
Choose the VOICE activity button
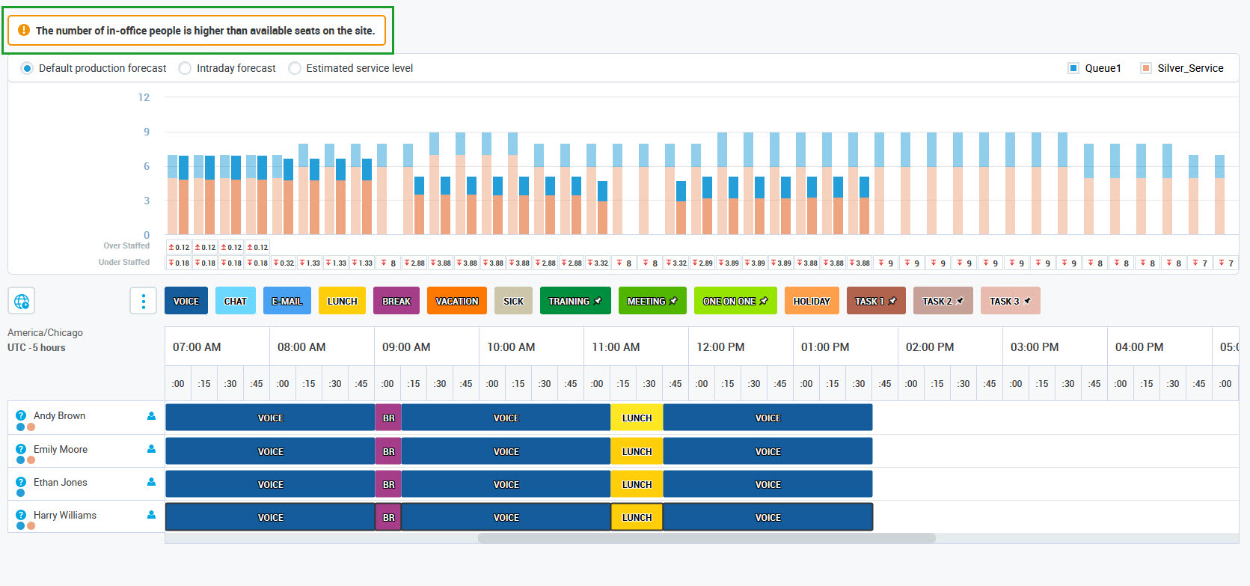coord(186,301)
